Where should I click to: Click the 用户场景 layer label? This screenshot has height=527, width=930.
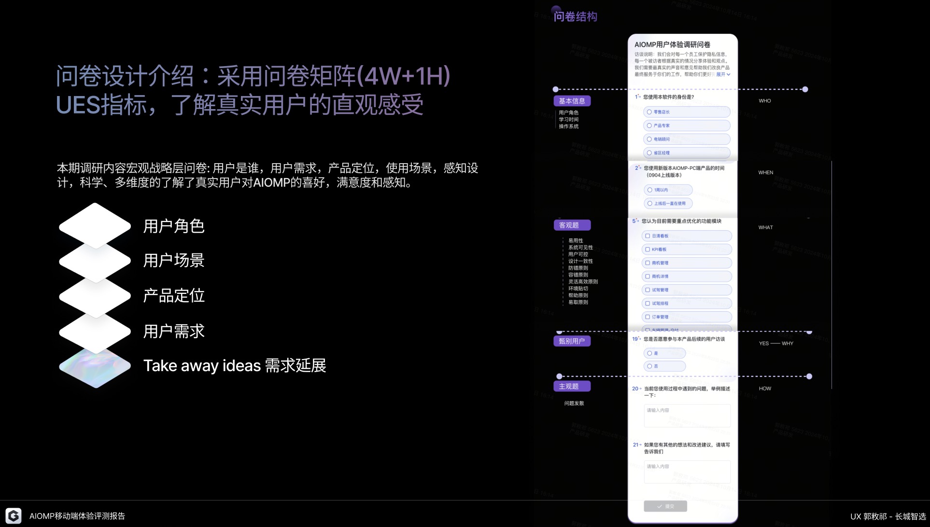[174, 261]
